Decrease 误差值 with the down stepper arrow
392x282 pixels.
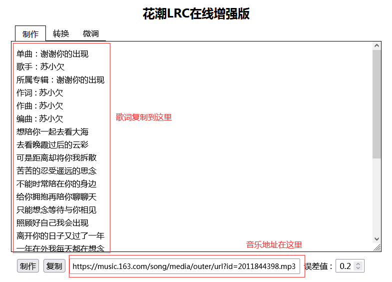[358, 268]
